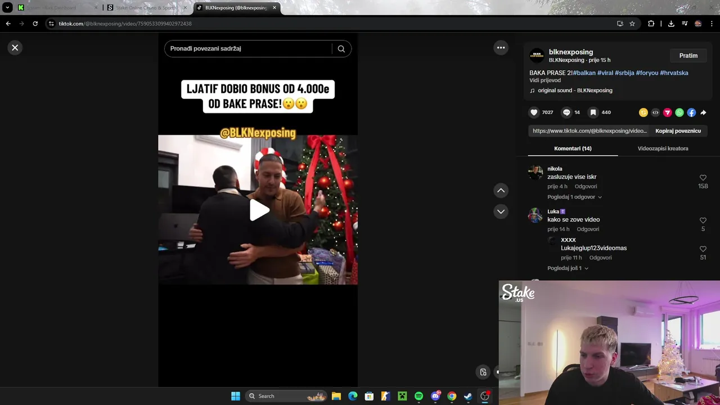This screenshot has height=405, width=720.
Task: Click the #srbija hashtag
Action: click(624, 73)
